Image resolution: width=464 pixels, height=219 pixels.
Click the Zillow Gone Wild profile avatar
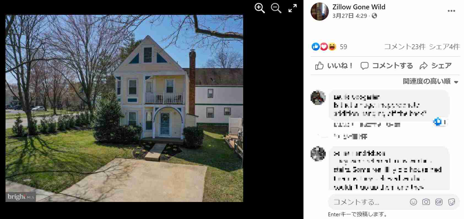click(320, 12)
